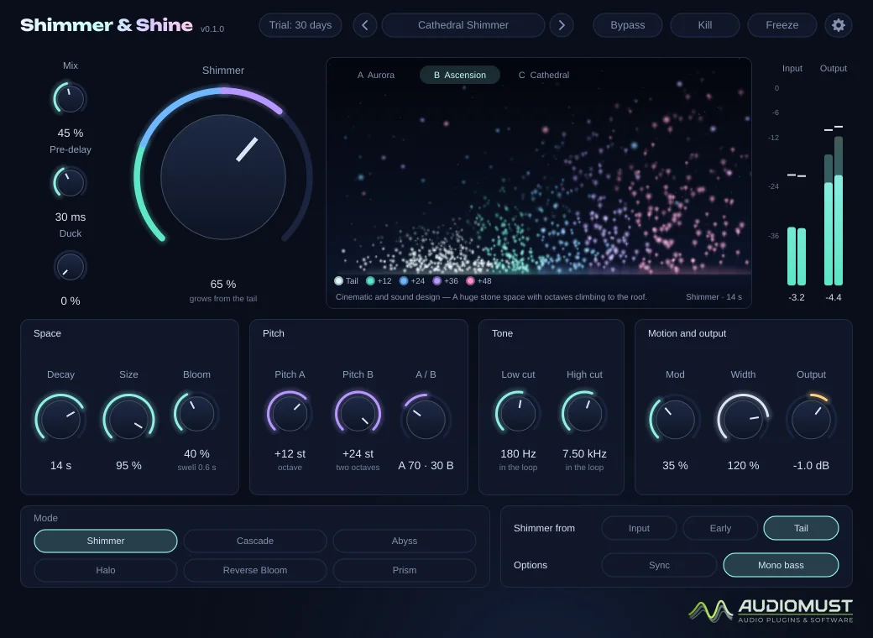Viewport: 873px width, 638px height.
Task: Click the purple +36 legend dot
Action: 437,280
